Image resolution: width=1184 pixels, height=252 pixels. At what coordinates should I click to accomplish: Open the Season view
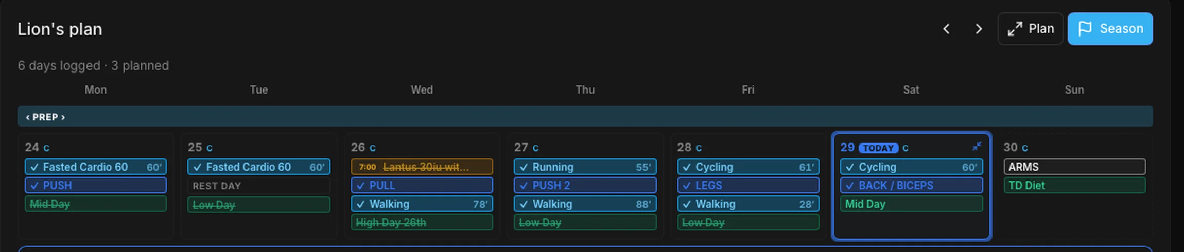pos(1110,29)
